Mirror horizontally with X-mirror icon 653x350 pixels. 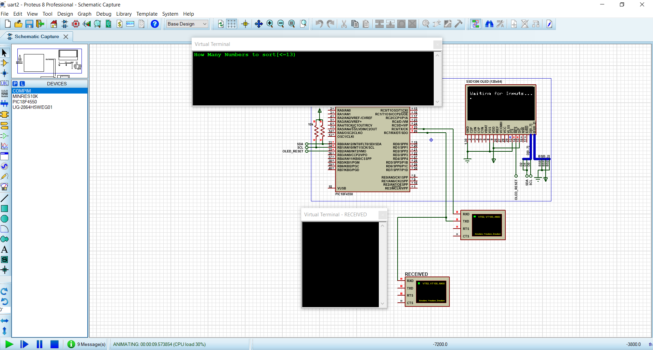(x=4, y=321)
